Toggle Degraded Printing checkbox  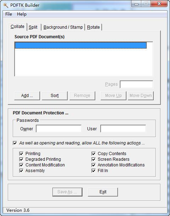21,159
